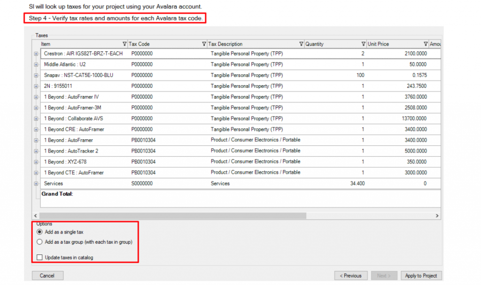The image size is (481, 285).
Task: Select Add as a single tax option
Action: [x=39, y=232]
